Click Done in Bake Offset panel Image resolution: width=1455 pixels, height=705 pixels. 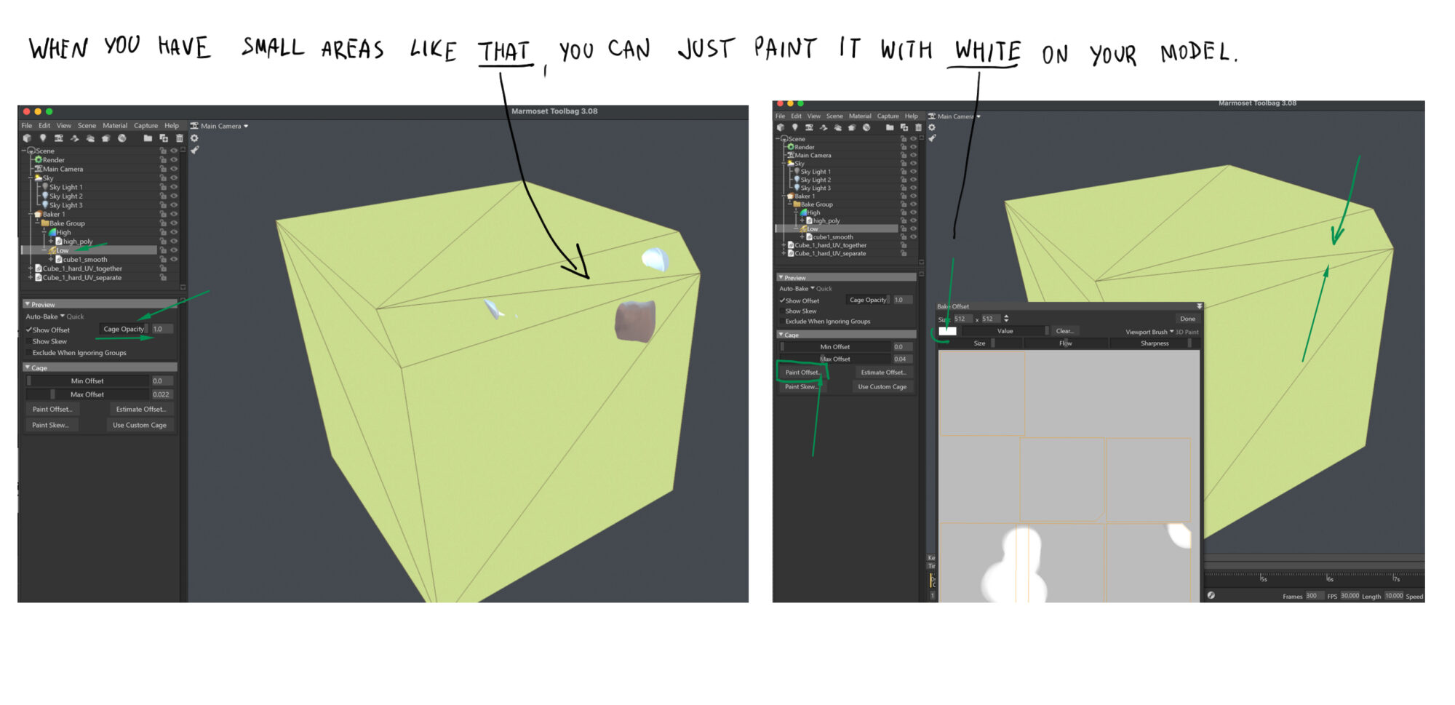point(1187,319)
